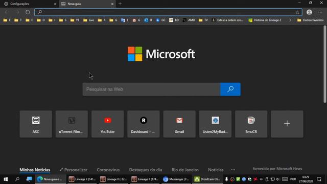Switch to the DroidCam Client taskbar window
The height and width of the screenshot is (184, 327).
pyautogui.click(x=207, y=179)
